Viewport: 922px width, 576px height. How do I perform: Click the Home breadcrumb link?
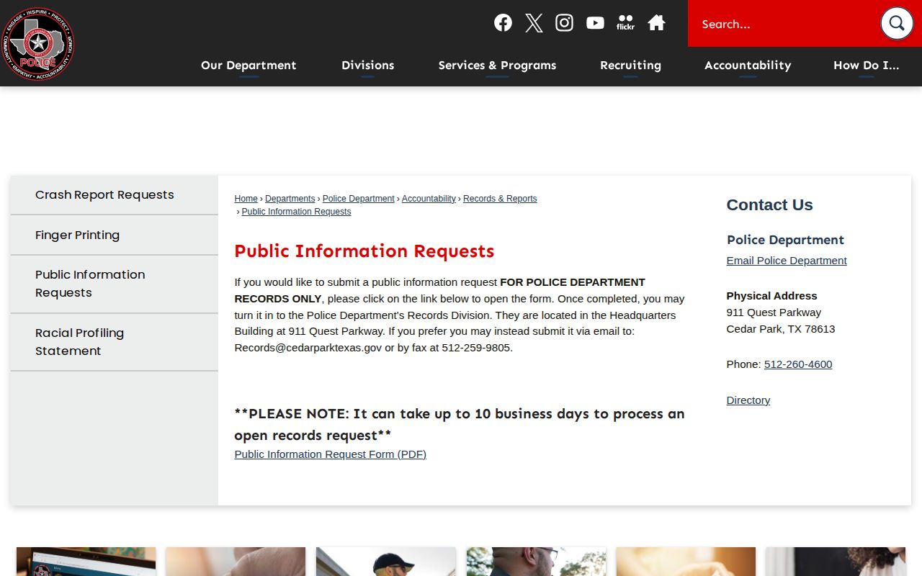pyautogui.click(x=246, y=199)
